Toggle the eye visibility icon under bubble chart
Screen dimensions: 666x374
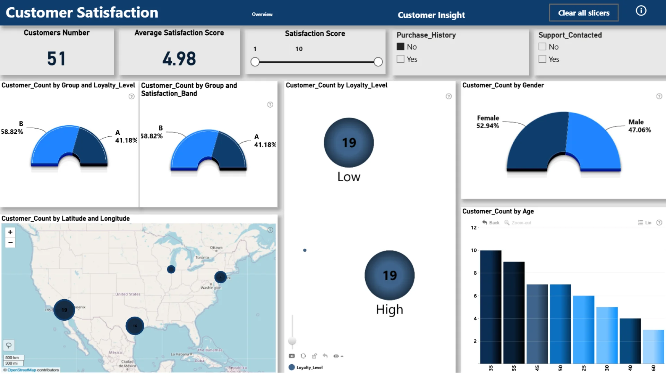[336, 356]
